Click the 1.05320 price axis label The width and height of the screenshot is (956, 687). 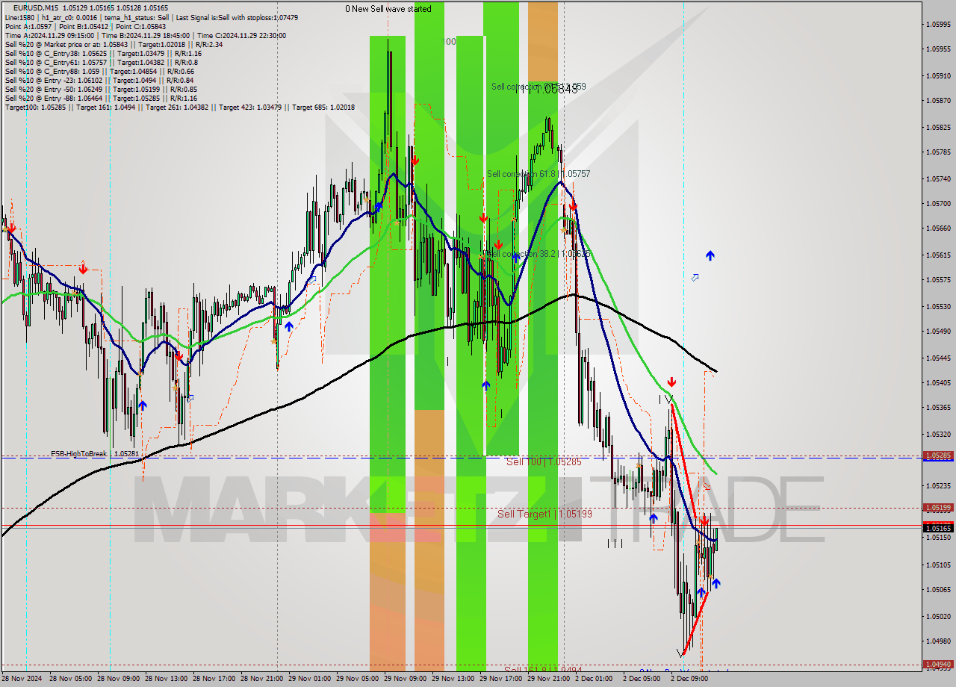pos(937,434)
